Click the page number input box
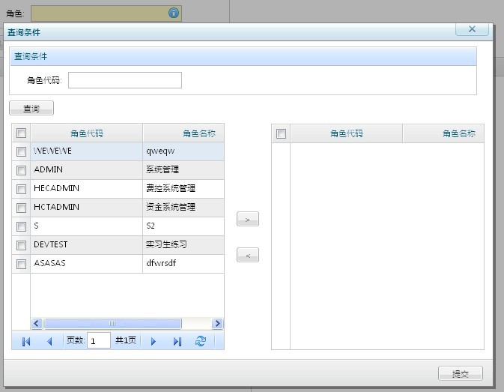Viewport: 504px width, 392px height. point(99,341)
